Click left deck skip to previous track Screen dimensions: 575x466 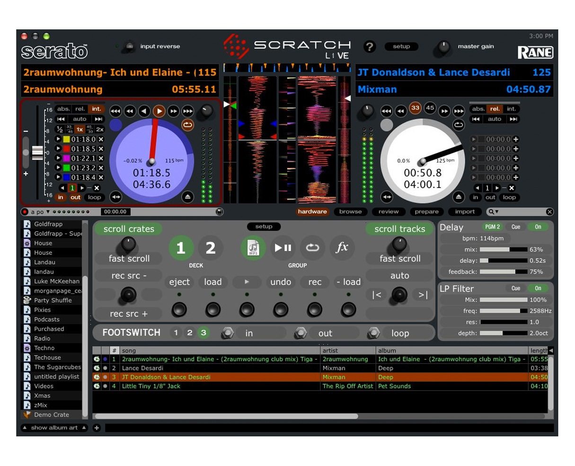pyautogui.click(x=61, y=119)
